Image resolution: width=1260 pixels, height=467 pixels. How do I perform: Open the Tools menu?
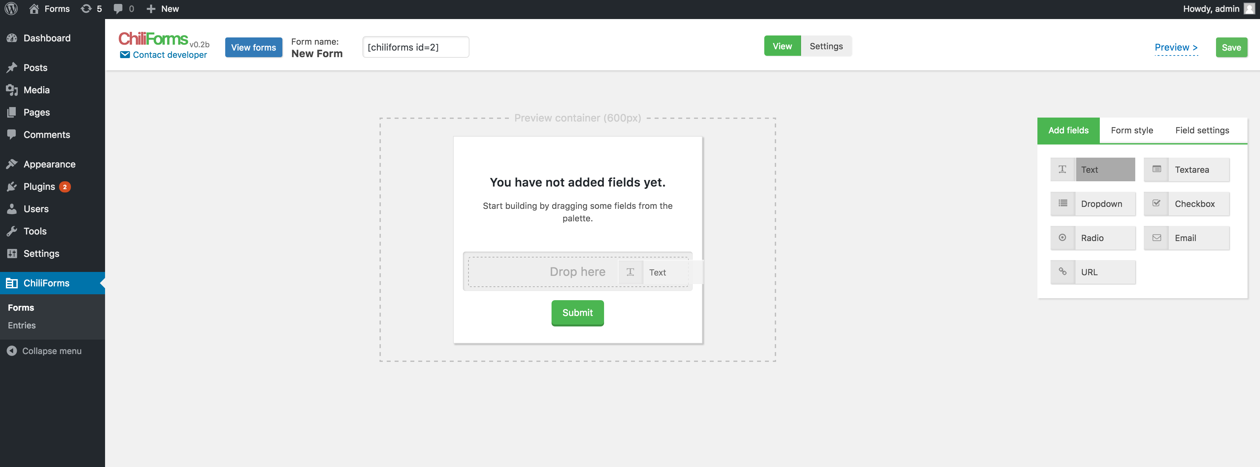click(52, 231)
